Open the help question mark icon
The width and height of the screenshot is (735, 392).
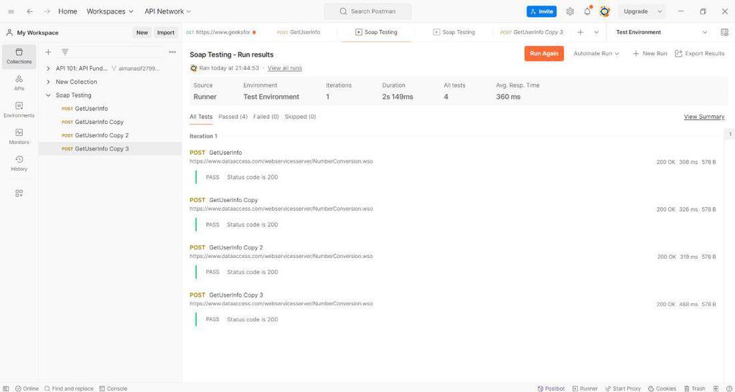(x=728, y=388)
